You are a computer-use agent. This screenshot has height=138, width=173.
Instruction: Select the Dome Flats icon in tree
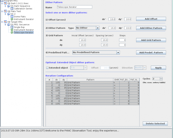click(x=12, y=16)
